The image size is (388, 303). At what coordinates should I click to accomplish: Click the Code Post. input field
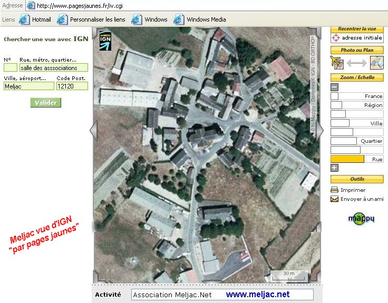point(72,86)
